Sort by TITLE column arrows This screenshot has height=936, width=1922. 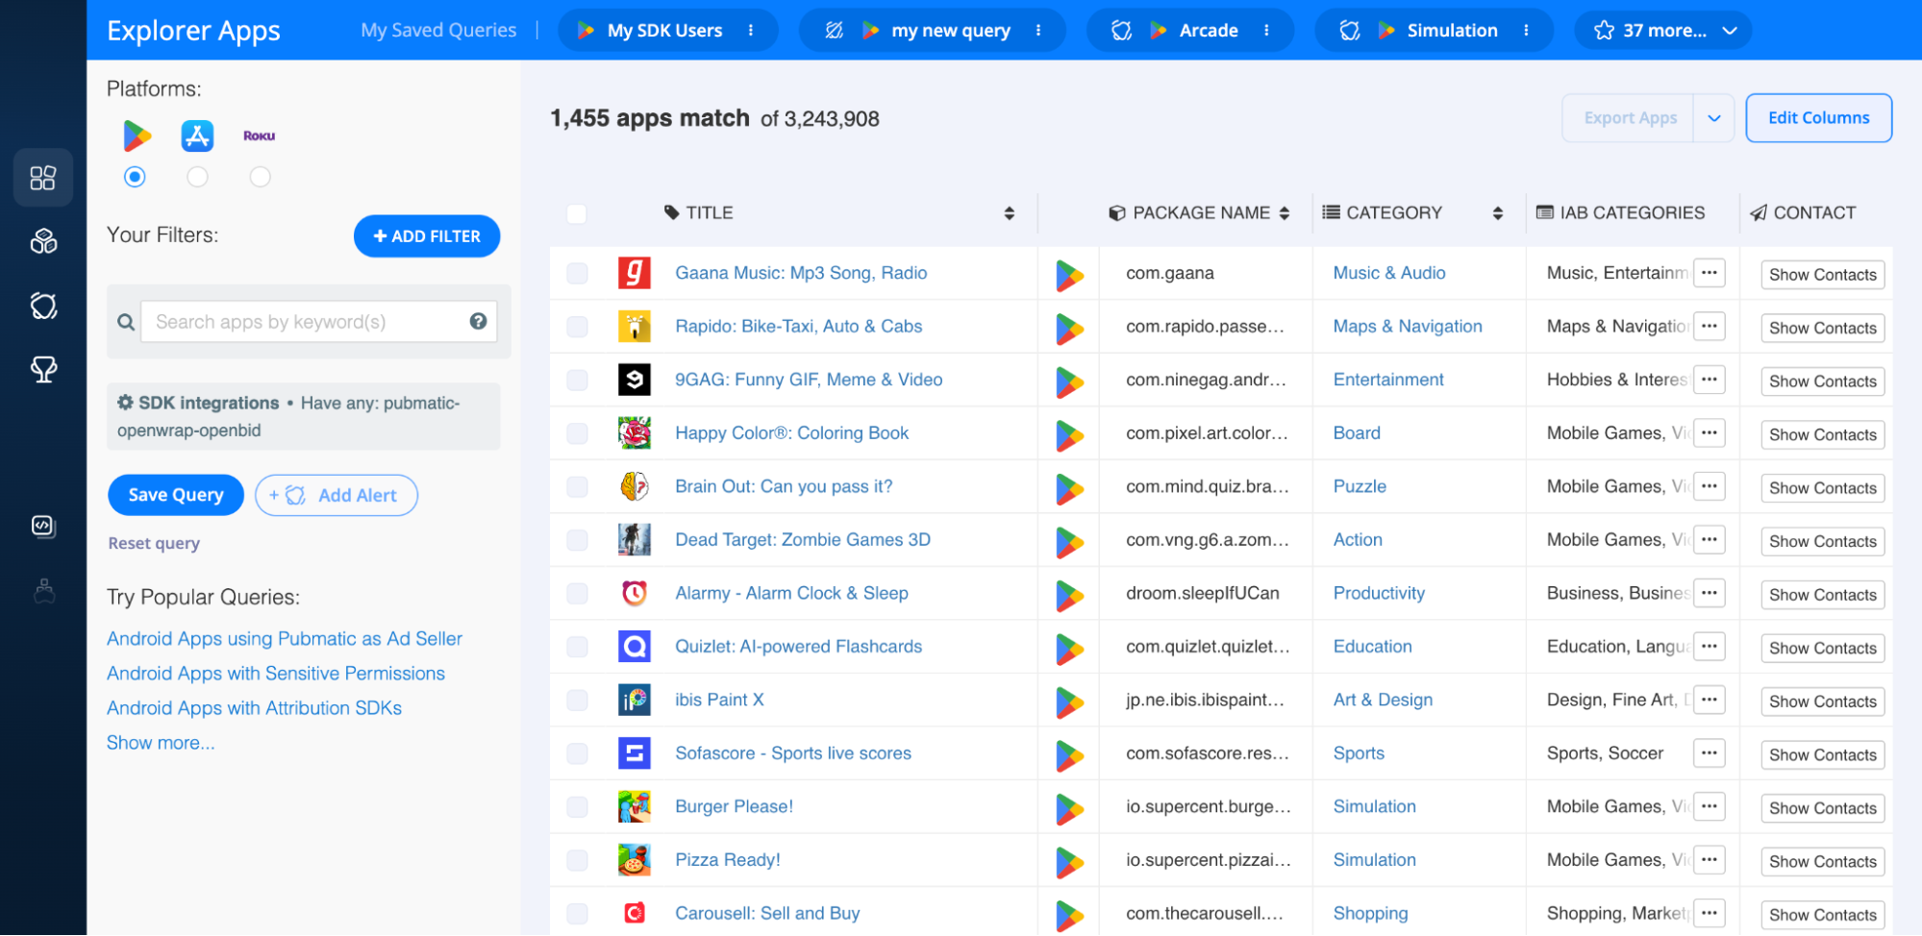tap(1009, 213)
